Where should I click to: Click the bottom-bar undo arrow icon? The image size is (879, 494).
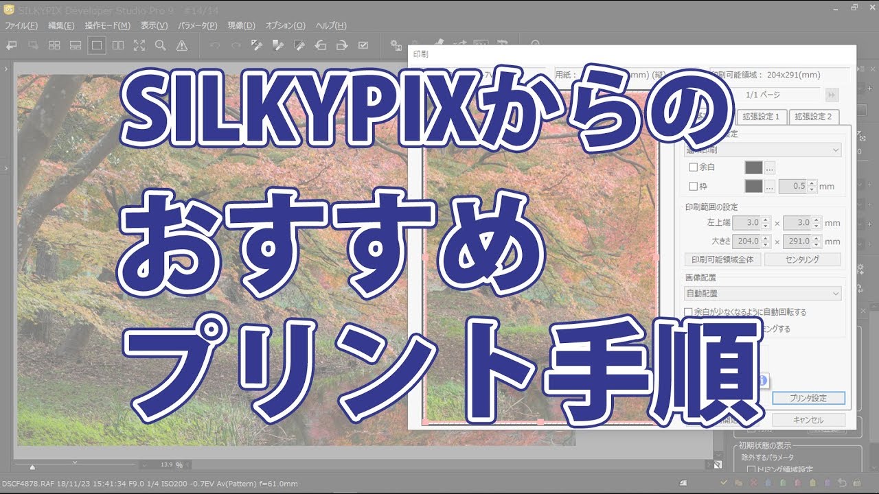click(842, 482)
